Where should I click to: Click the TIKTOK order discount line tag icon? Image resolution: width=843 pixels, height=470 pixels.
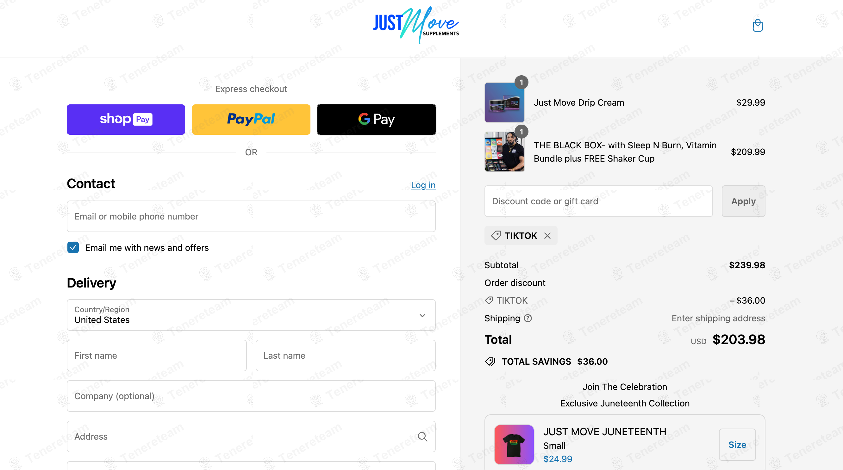(489, 300)
